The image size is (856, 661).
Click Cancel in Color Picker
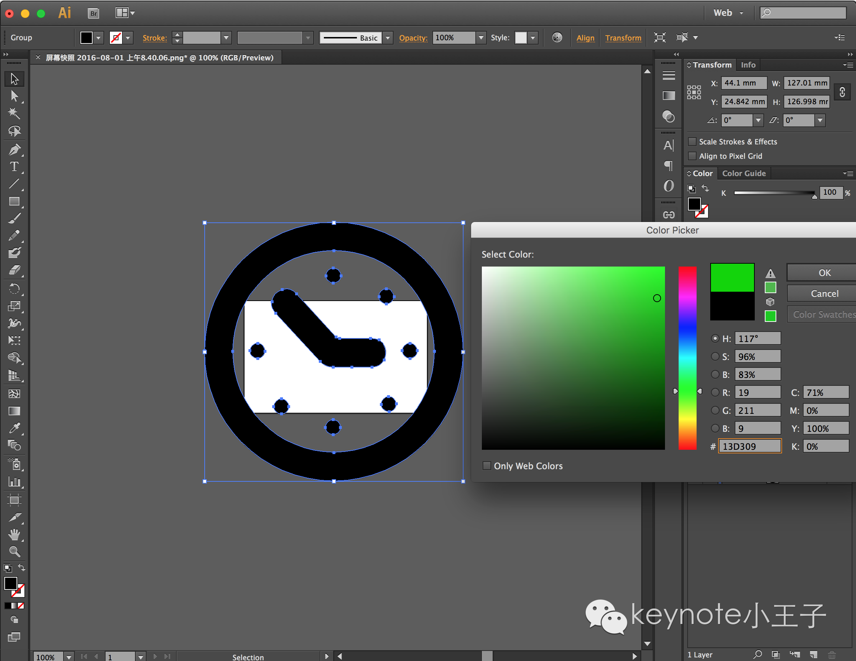tap(824, 293)
